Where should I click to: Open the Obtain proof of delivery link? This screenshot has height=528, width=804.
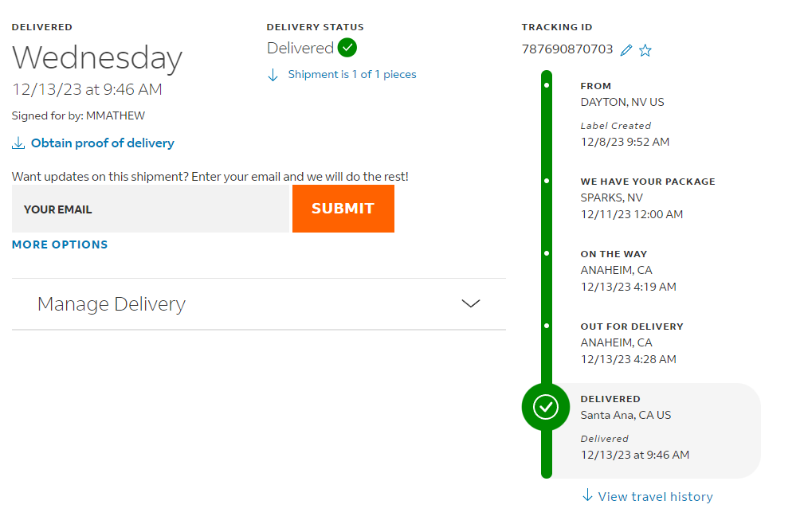click(103, 143)
